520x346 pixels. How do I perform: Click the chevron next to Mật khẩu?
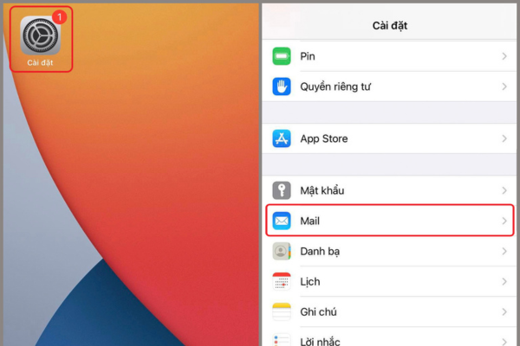pos(504,190)
